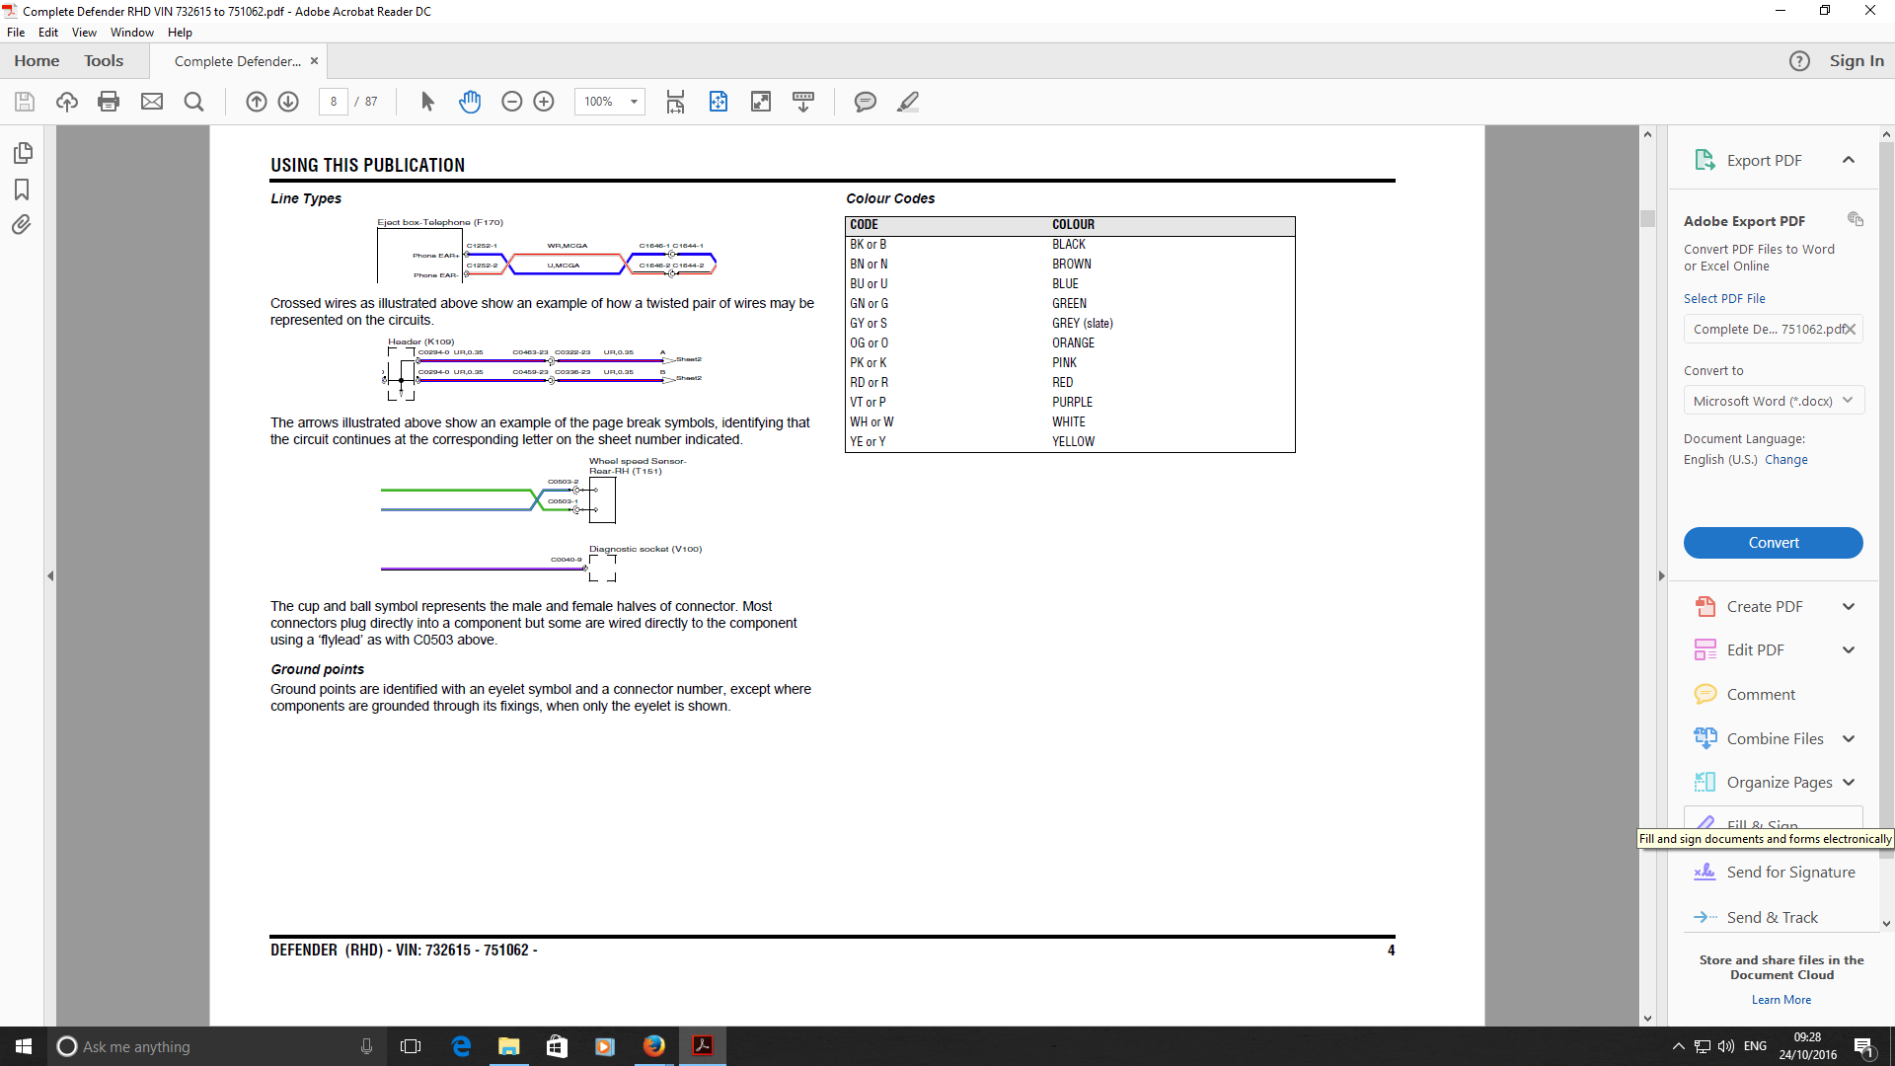Open the Find text magnifier
The height and width of the screenshot is (1066, 1895).
(x=194, y=102)
